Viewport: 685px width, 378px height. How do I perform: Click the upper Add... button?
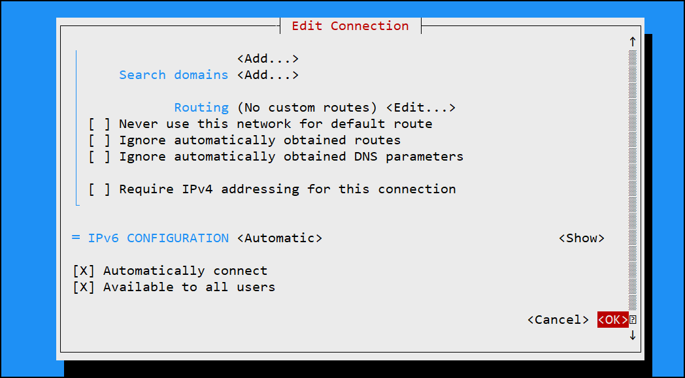268,59
